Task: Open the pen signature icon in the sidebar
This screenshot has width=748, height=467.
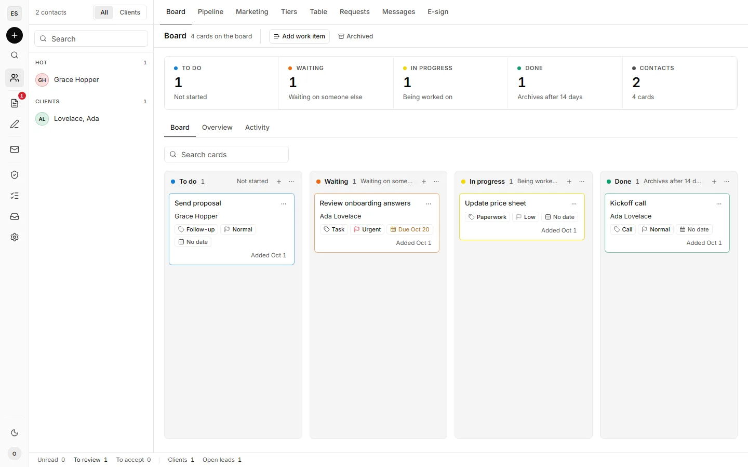Action: tap(15, 125)
